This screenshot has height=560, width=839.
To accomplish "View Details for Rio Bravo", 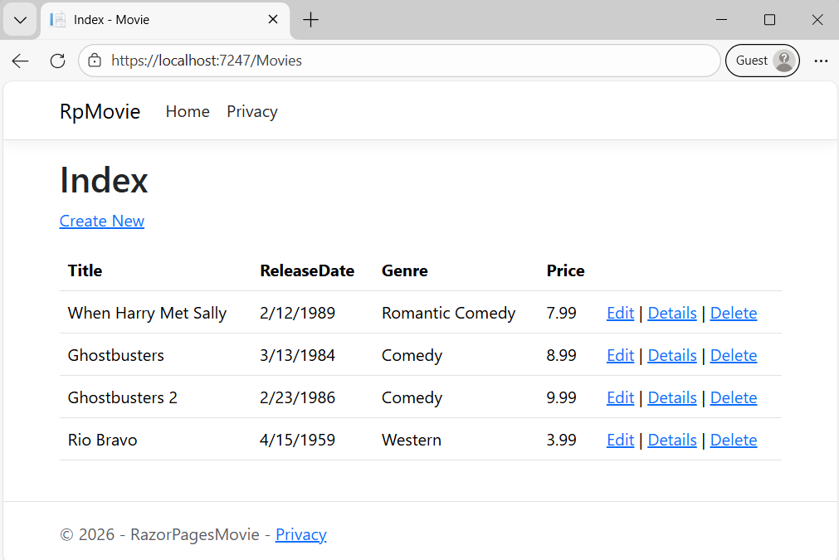I will pos(671,440).
